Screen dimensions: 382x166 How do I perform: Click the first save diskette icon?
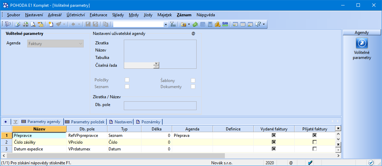88,24
